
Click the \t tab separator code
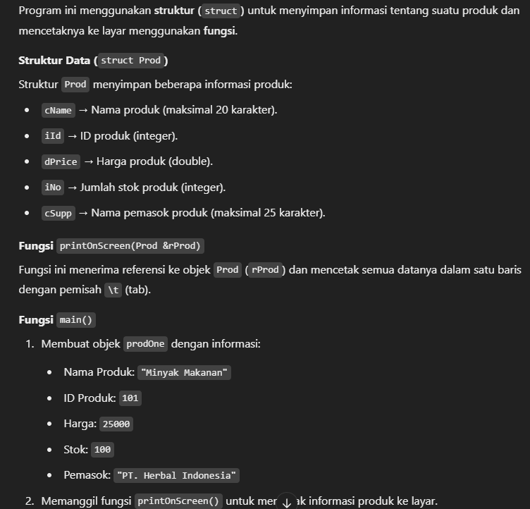pos(113,290)
